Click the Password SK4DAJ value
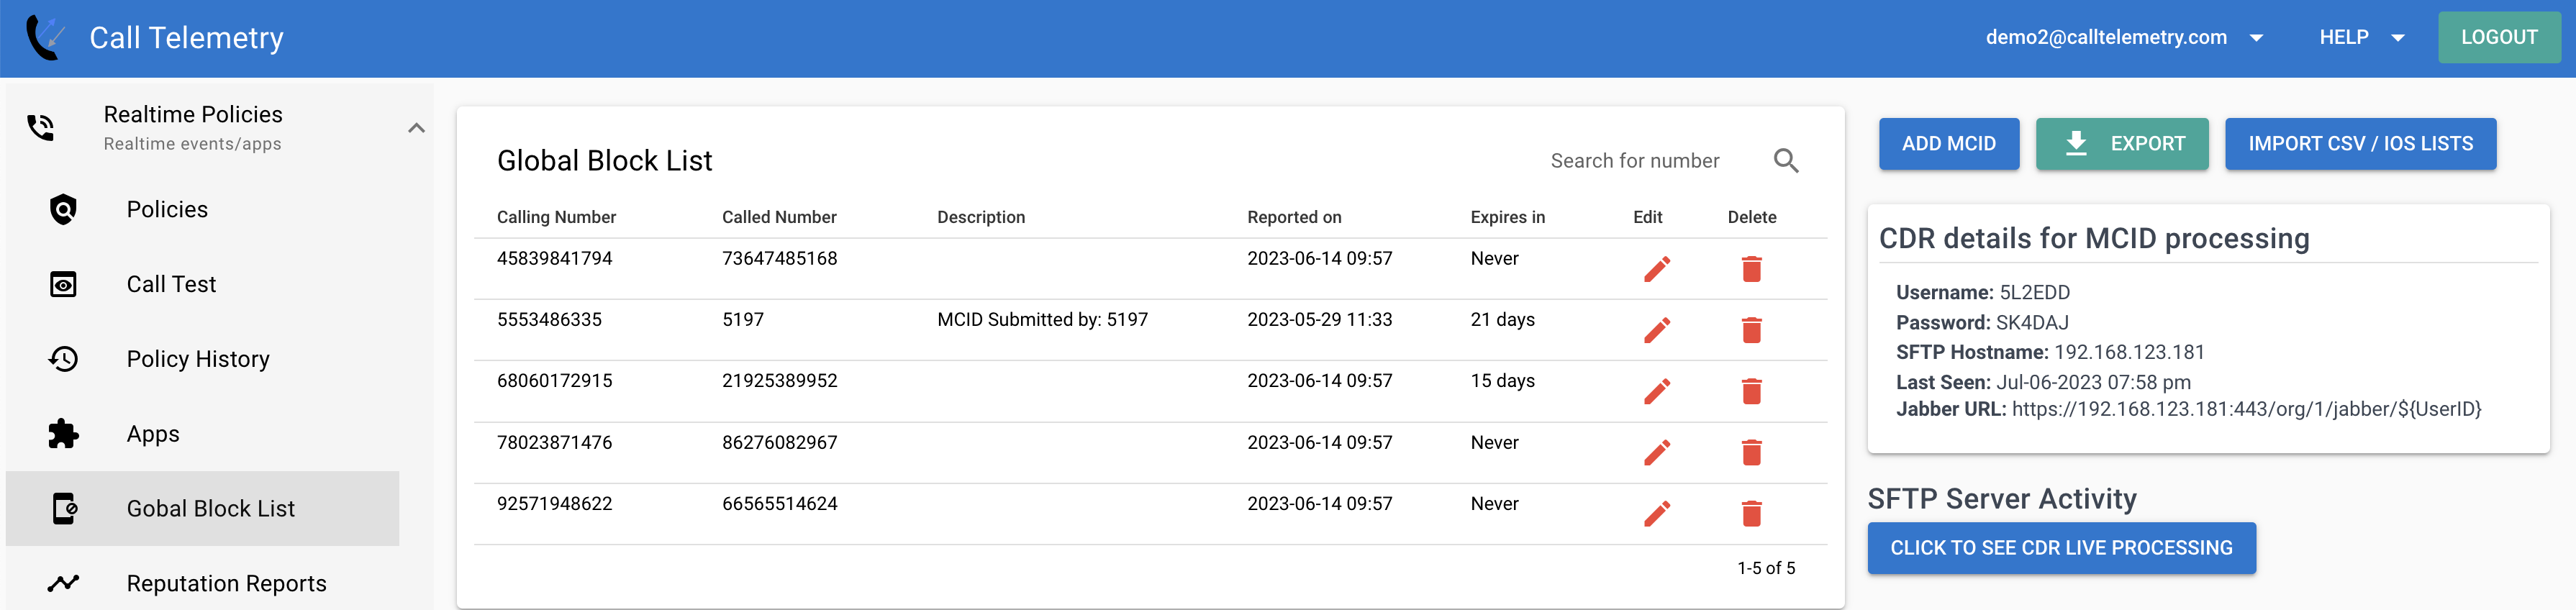 2032,323
